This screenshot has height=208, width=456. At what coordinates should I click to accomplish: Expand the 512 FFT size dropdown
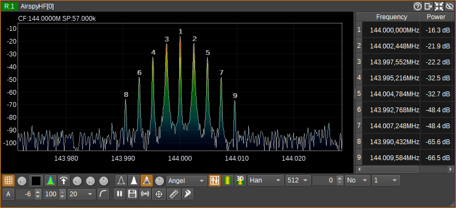coord(298,181)
